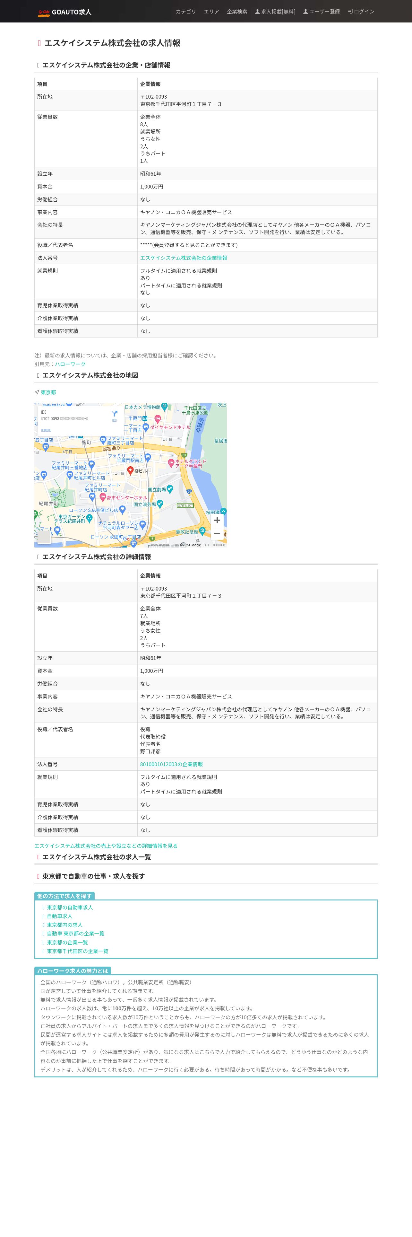Open the 自動車求人 link
Screen dimensions: 412x1237
[x=59, y=916]
